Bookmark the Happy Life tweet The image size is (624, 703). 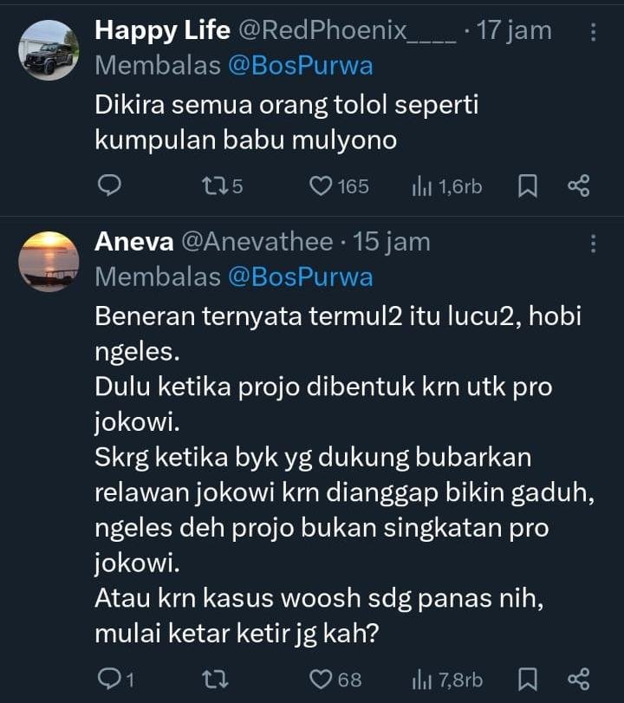point(527,186)
